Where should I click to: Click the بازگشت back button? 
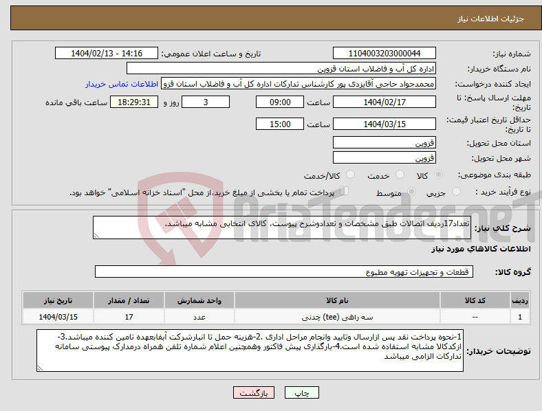(254, 392)
